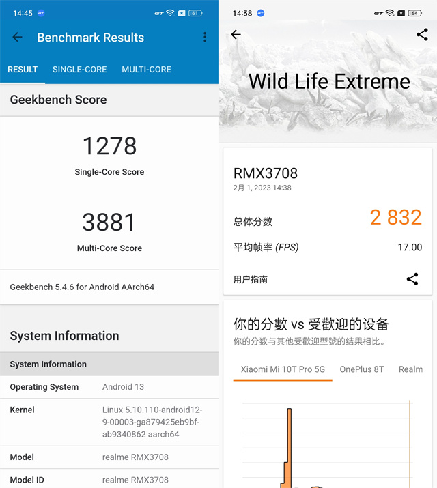Select the RESULT tab

[23, 70]
